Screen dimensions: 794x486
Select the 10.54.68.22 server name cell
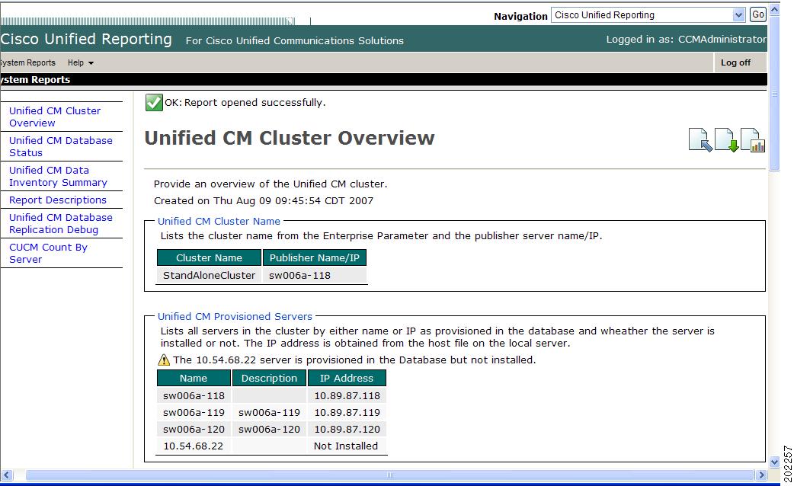pos(194,446)
